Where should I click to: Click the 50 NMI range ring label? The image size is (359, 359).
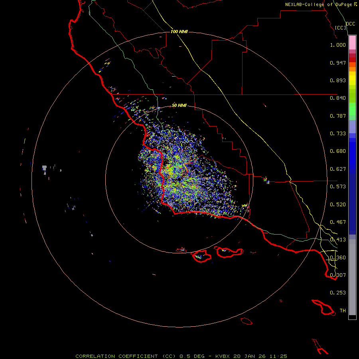pos(179,105)
